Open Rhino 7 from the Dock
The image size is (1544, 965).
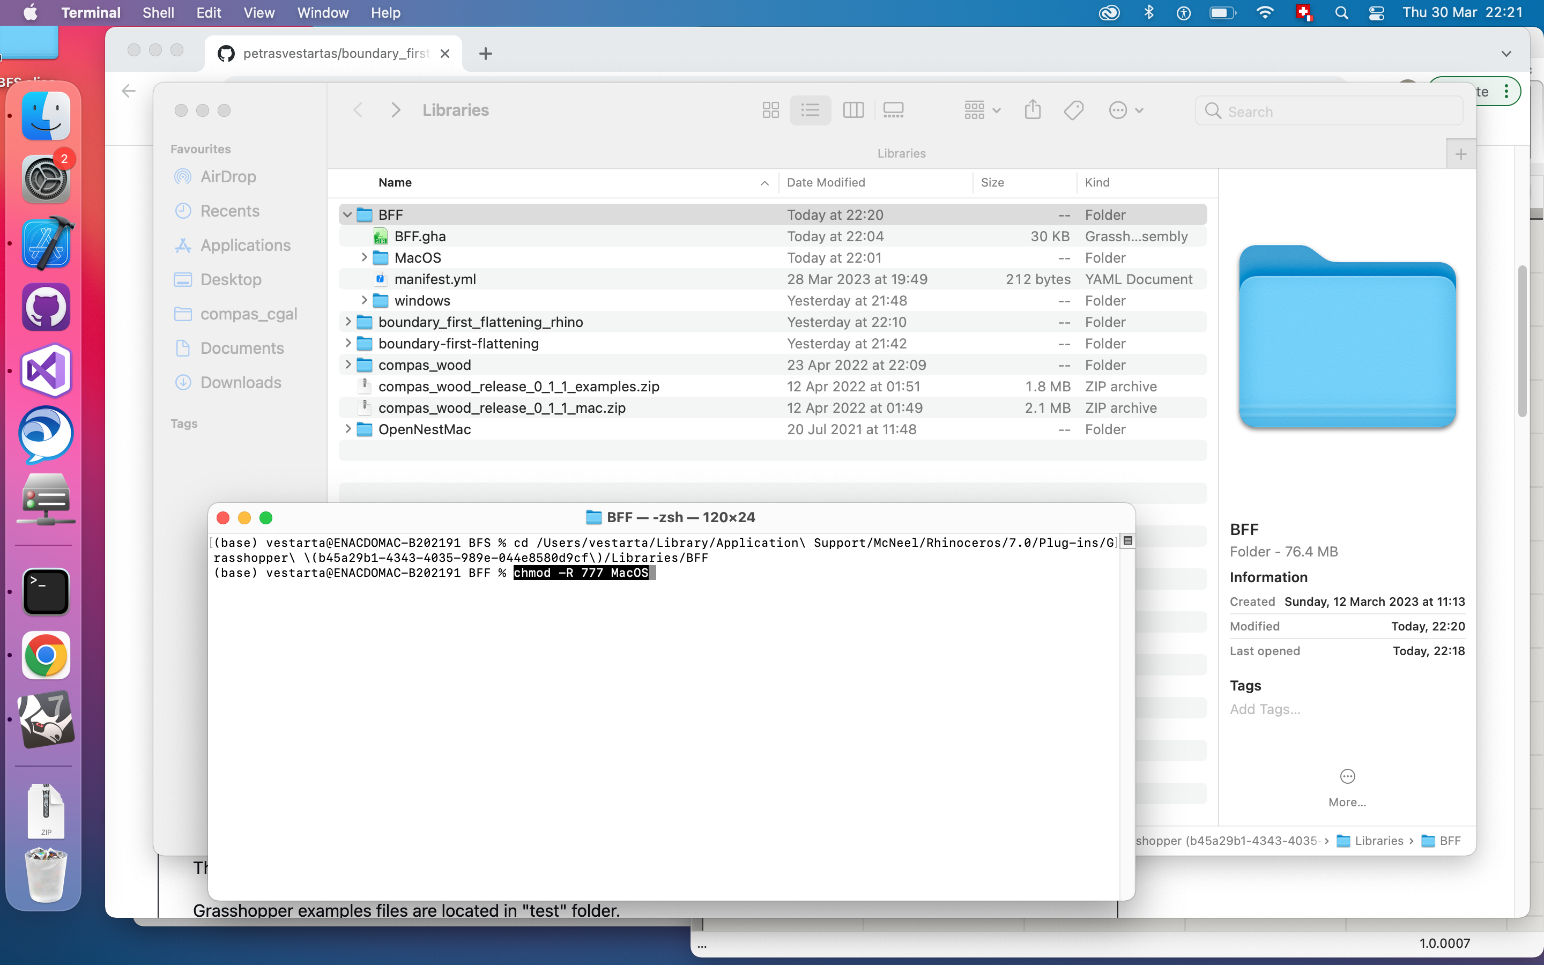(46, 719)
